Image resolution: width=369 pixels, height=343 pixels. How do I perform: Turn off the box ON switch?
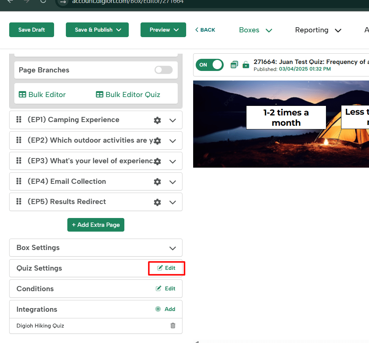point(209,65)
